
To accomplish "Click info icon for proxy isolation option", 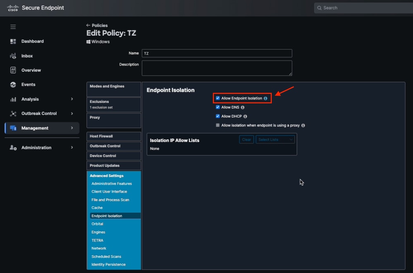I will point(303,125).
